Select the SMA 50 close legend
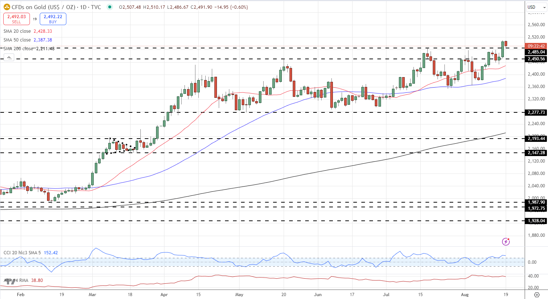Screen dimensions: 548x299 17,40
